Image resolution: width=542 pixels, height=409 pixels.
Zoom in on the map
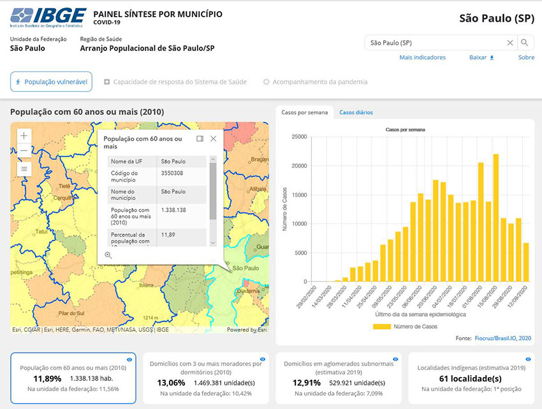coord(24,136)
